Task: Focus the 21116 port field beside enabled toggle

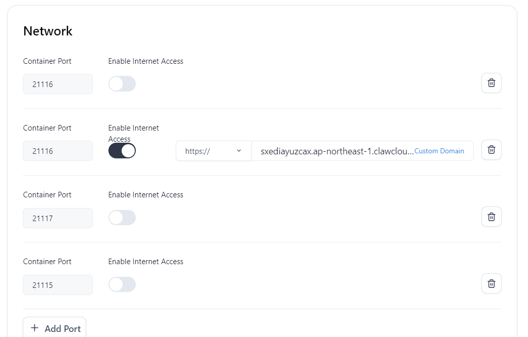Action: pos(58,151)
